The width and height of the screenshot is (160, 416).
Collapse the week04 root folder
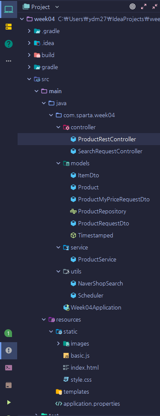[22, 19]
